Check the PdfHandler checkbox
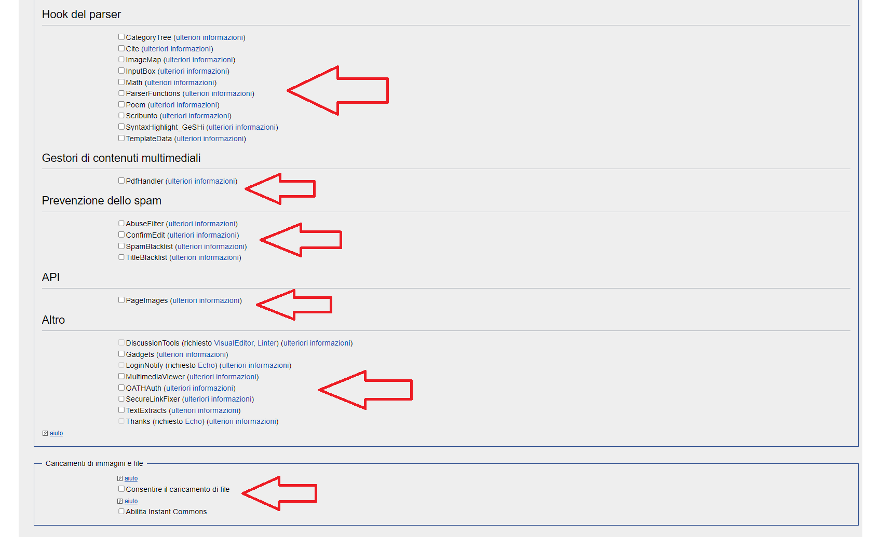 [121, 181]
